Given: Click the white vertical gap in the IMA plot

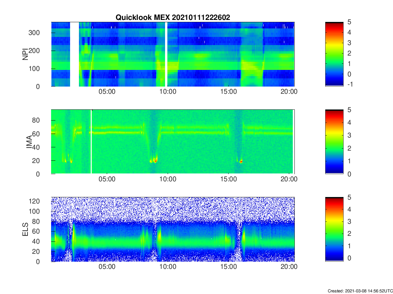Looking at the screenshot, I should point(91,142).
